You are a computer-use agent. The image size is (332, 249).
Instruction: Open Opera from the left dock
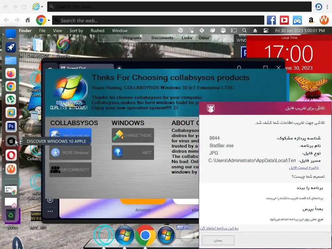pyautogui.click(x=11, y=155)
